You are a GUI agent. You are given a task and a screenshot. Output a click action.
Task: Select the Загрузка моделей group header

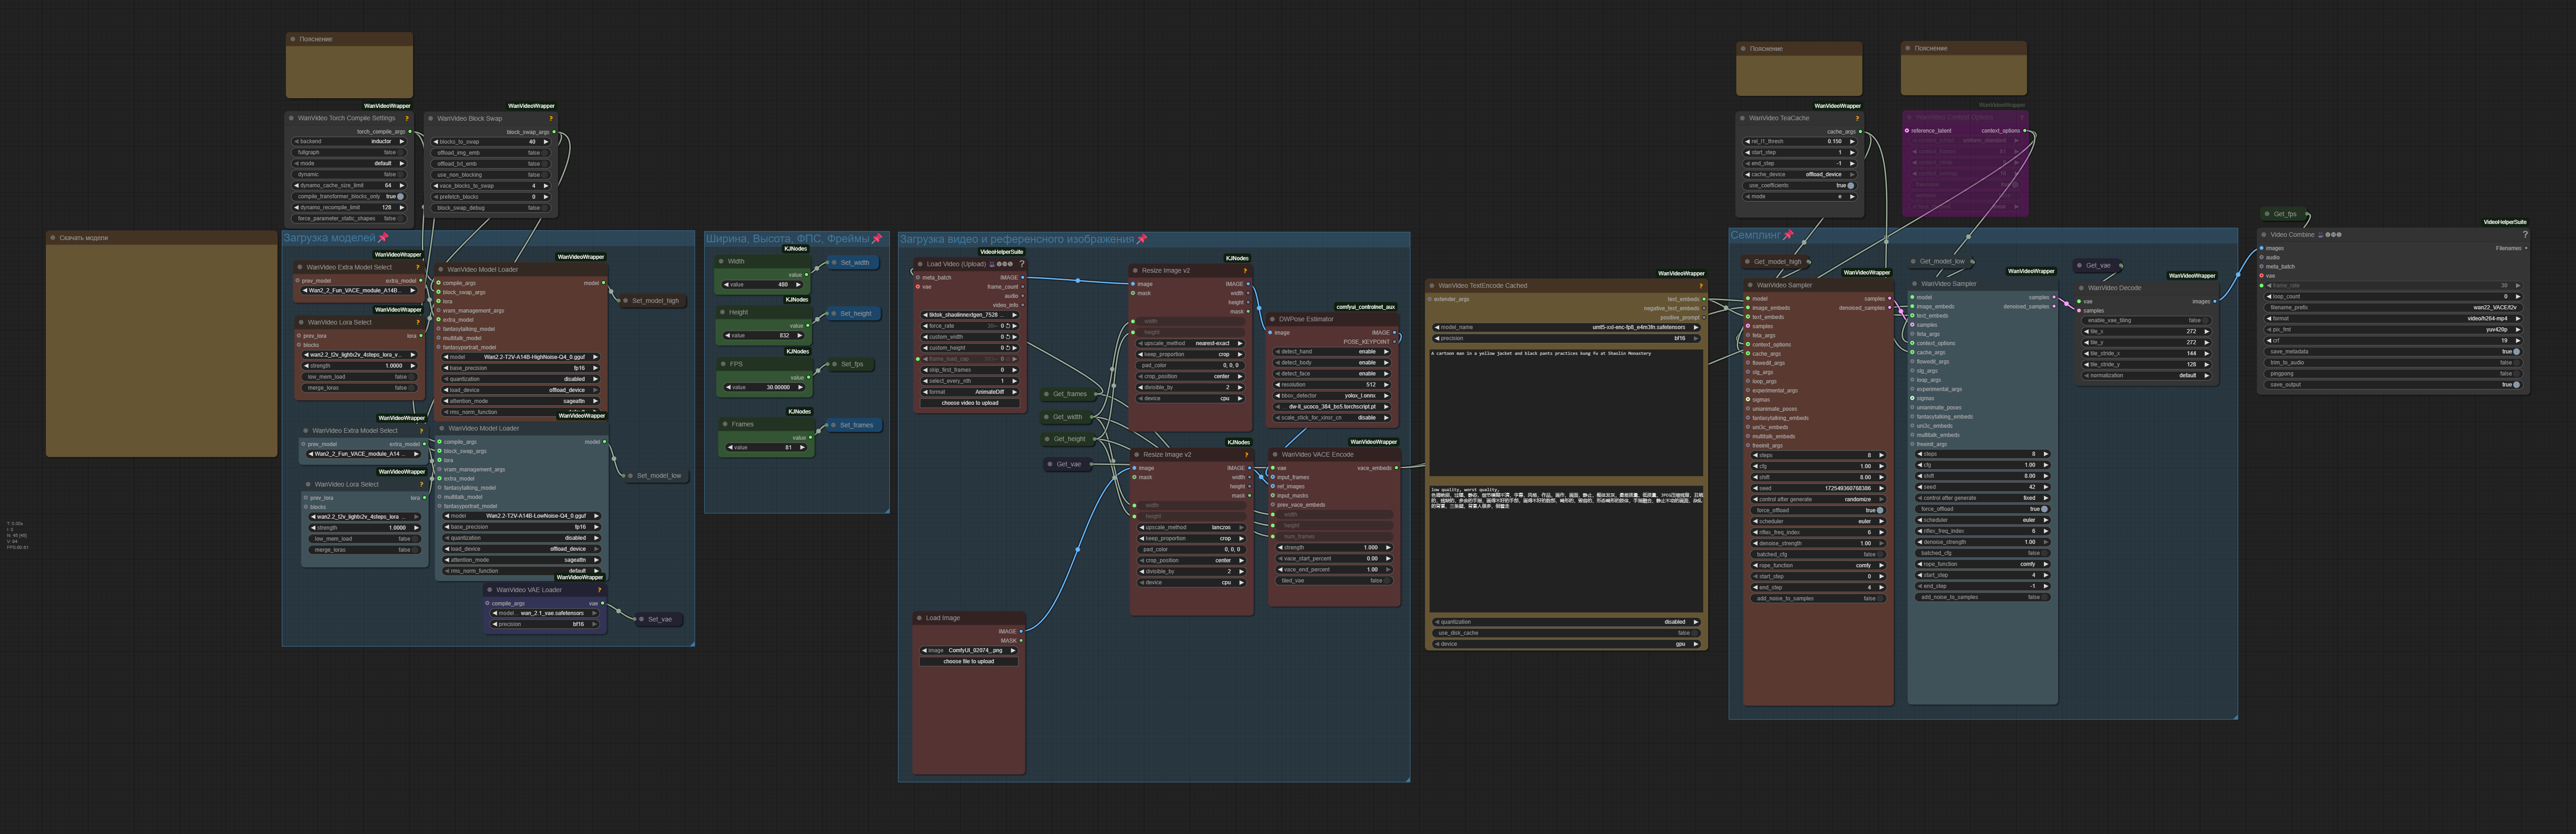coord(330,238)
